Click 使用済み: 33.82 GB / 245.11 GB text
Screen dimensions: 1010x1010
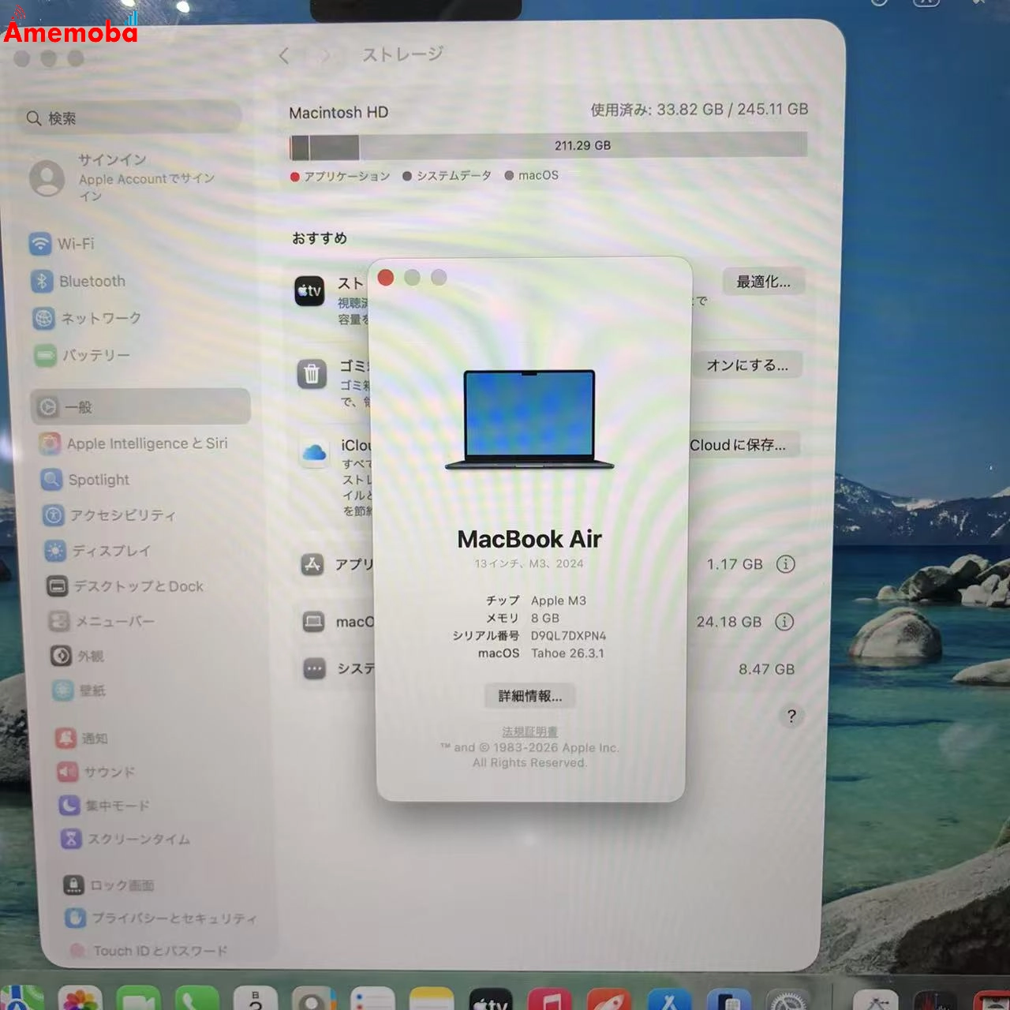(x=699, y=110)
